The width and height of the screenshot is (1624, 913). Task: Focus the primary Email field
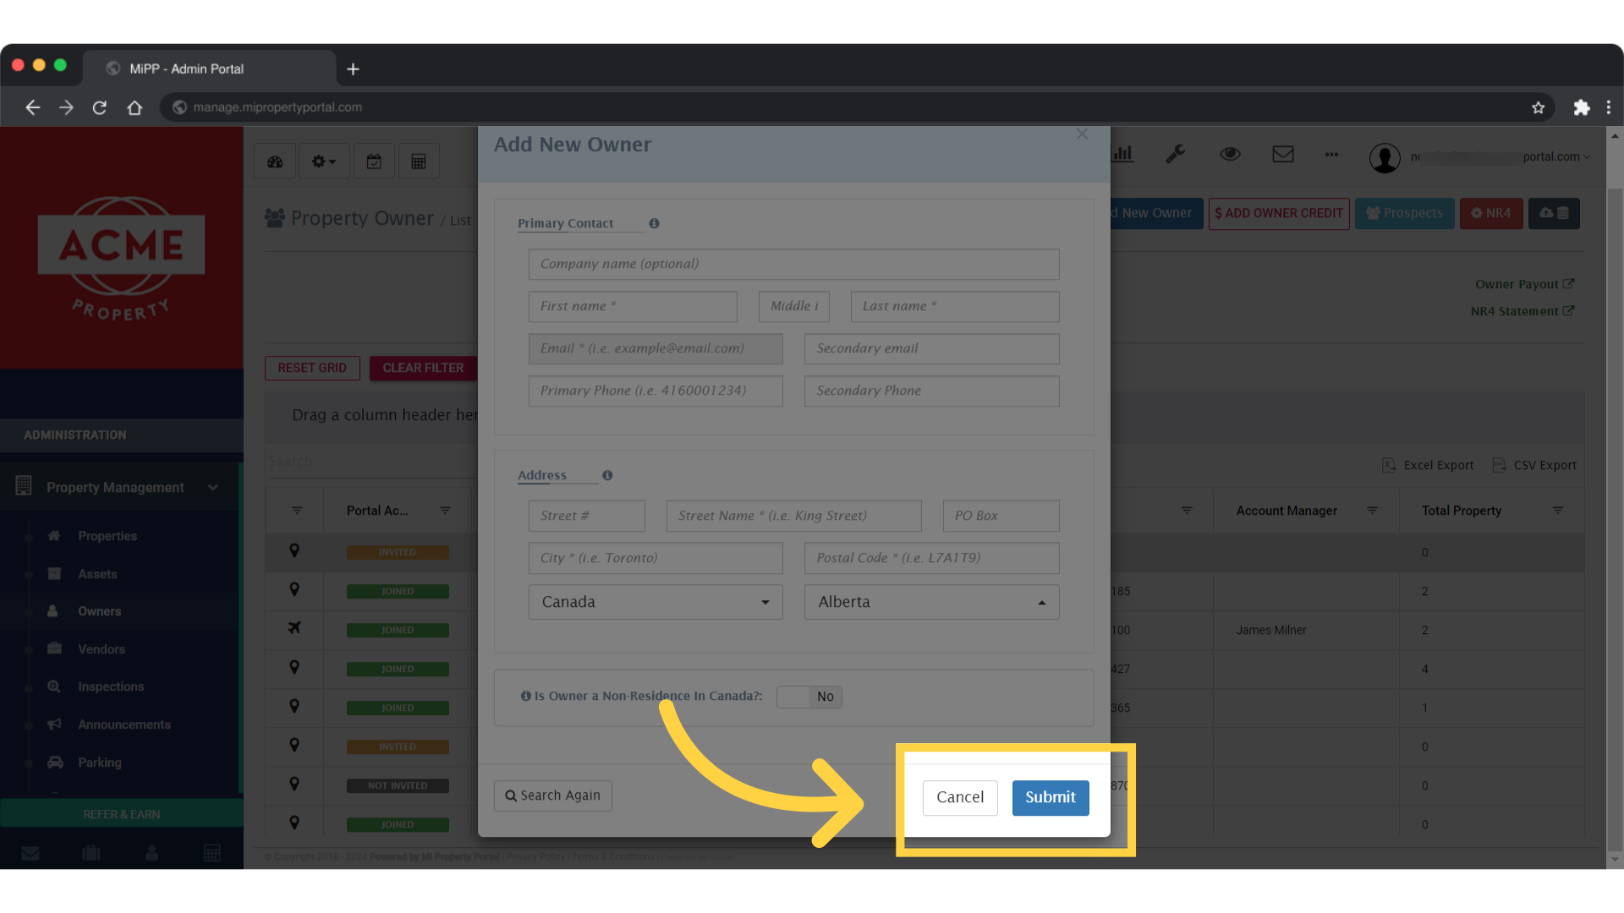pos(656,348)
